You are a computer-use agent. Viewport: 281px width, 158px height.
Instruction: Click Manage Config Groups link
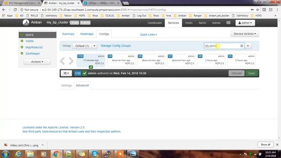[x=115, y=46]
